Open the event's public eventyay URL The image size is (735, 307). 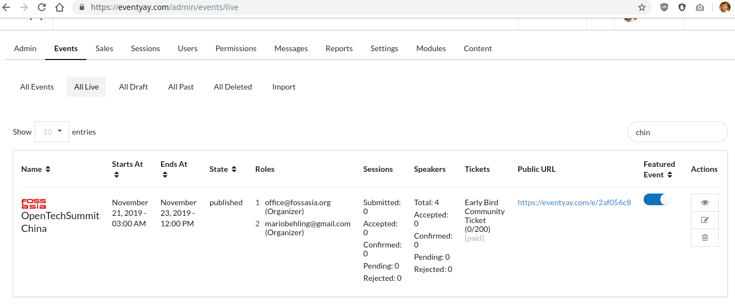click(x=574, y=202)
